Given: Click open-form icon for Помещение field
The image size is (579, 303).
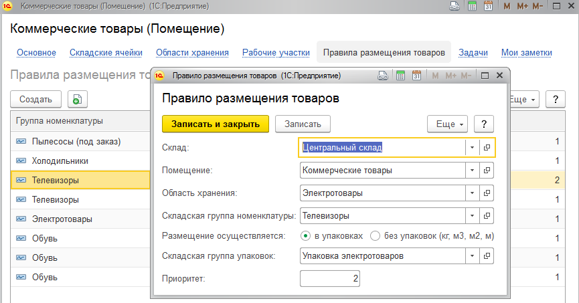Looking at the screenshot, I should coord(487,171).
